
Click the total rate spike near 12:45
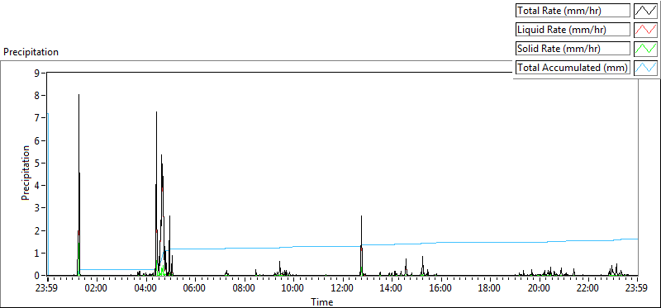pyautogui.click(x=361, y=244)
